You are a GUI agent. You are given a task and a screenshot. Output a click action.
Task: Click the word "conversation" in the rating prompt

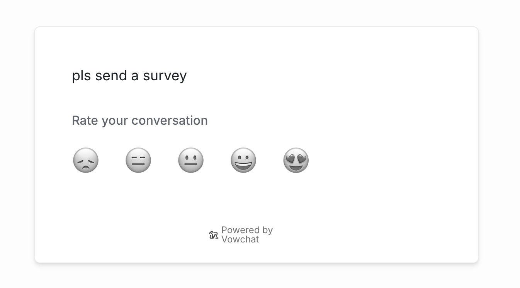pyautogui.click(x=170, y=120)
